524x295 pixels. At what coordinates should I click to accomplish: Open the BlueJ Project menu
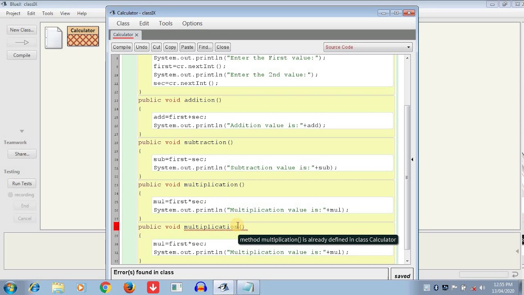coord(13,14)
